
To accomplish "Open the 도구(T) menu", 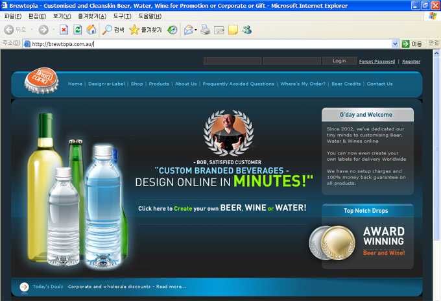I will 122,16.
